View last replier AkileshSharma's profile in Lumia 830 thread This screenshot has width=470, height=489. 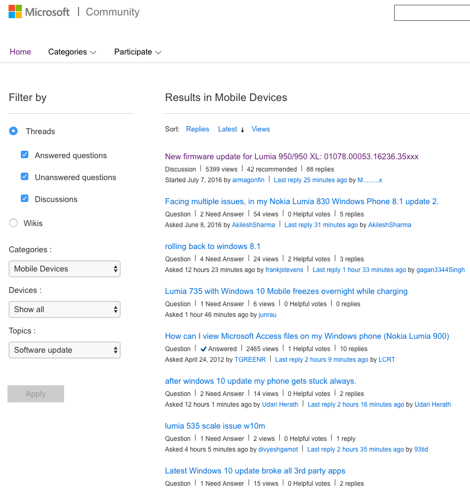coord(389,225)
